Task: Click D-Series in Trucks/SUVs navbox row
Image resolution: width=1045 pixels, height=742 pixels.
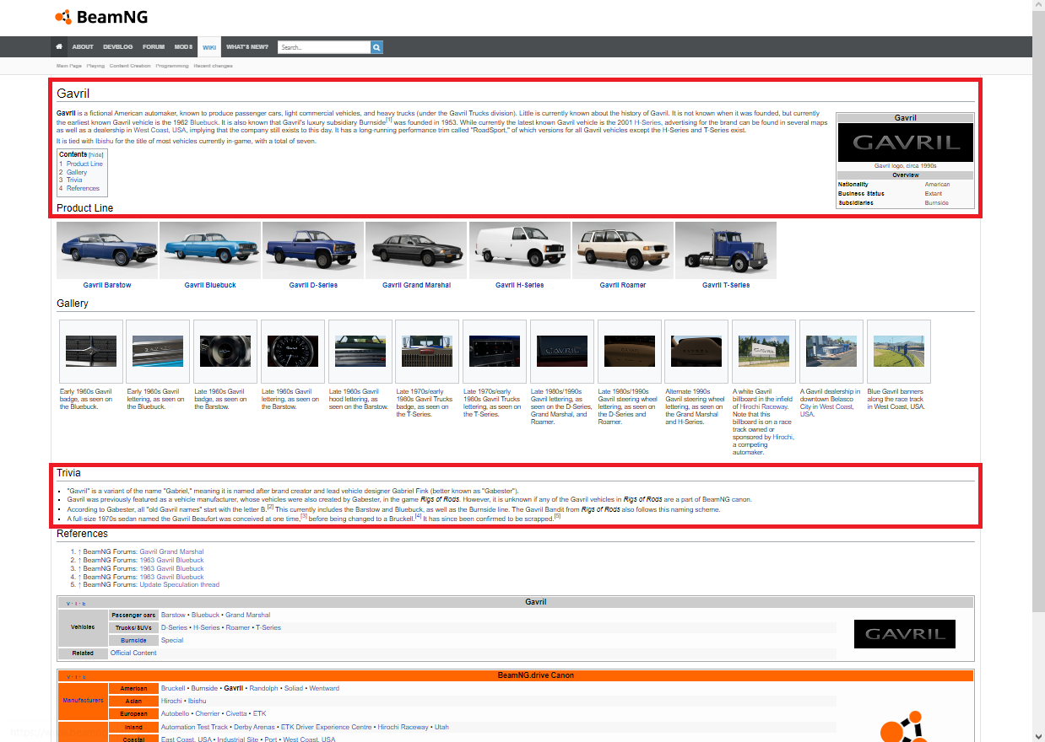Action: coord(174,627)
